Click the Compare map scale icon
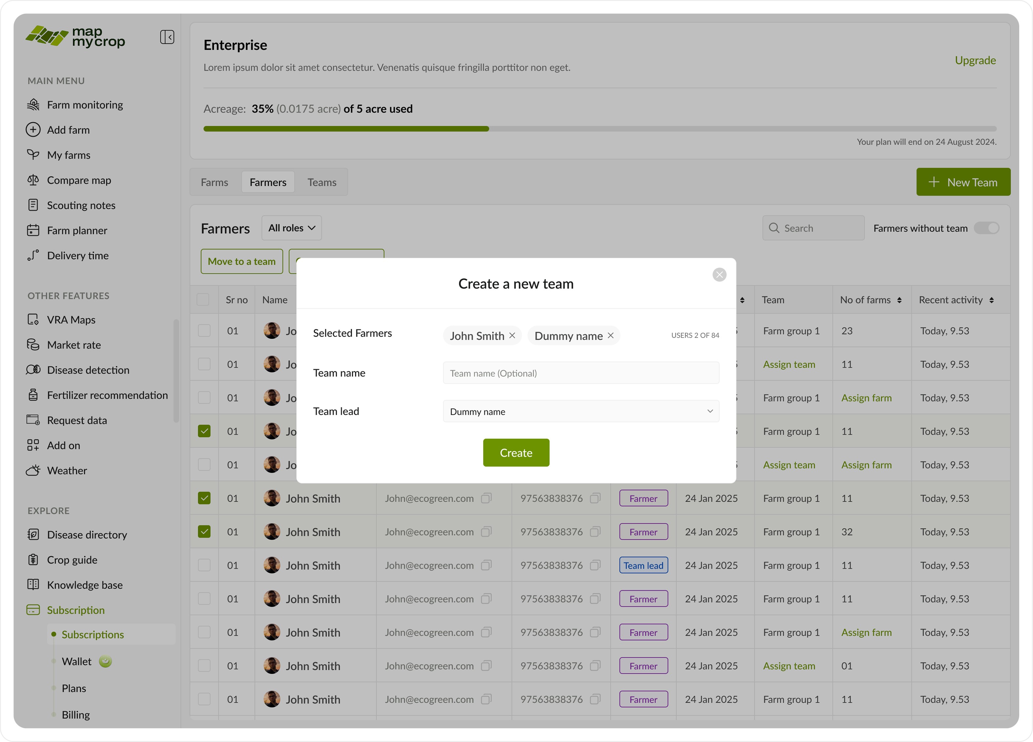 pyautogui.click(x=33, y=180)
